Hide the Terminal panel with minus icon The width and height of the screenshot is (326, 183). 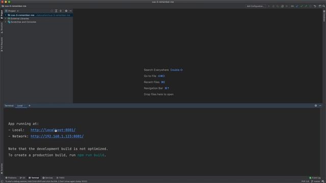pyautogui.click(x=320, y=106)
